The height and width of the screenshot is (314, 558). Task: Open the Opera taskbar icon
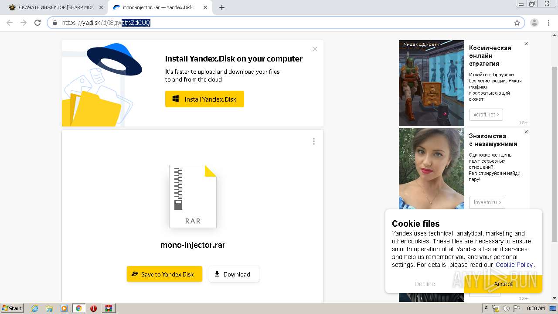[x=93, y=308]
